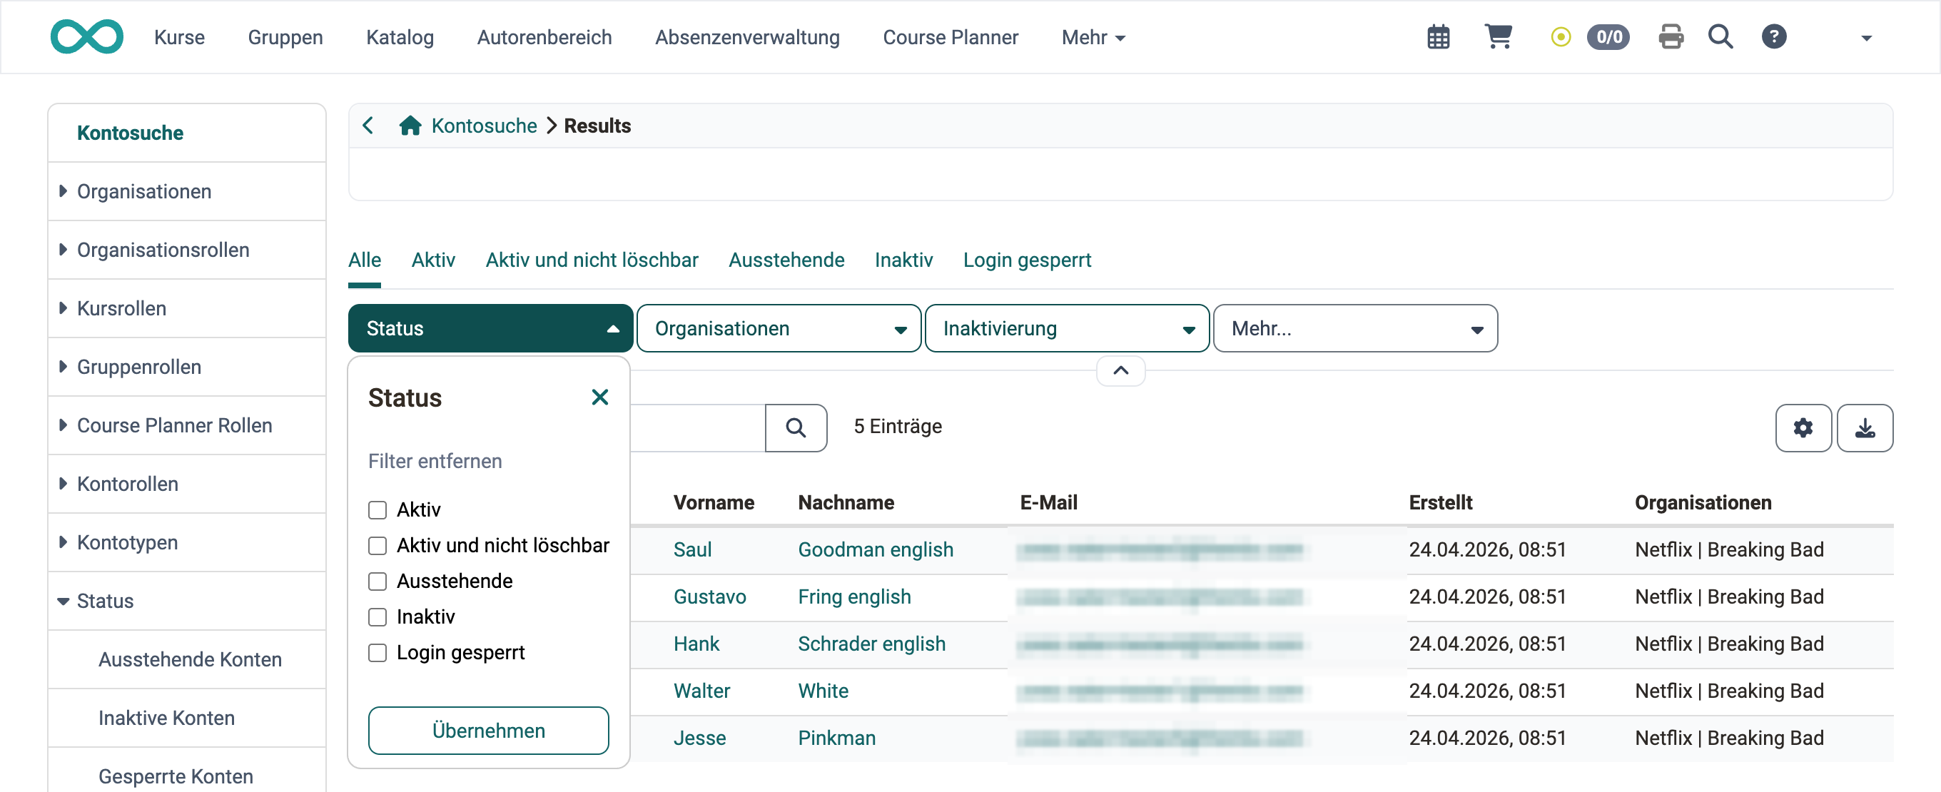Open Ausstehende Konten in sidebar

pos(190,659)
